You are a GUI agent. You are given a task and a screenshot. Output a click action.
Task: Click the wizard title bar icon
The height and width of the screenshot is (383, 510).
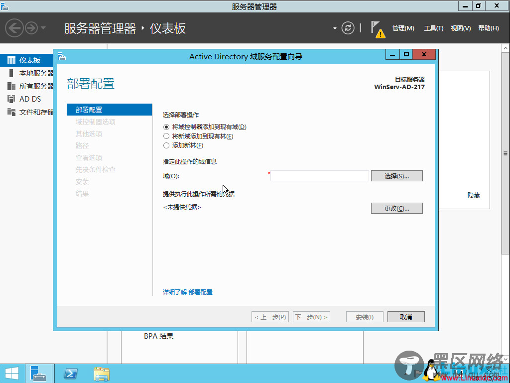(x=62, y=57)
